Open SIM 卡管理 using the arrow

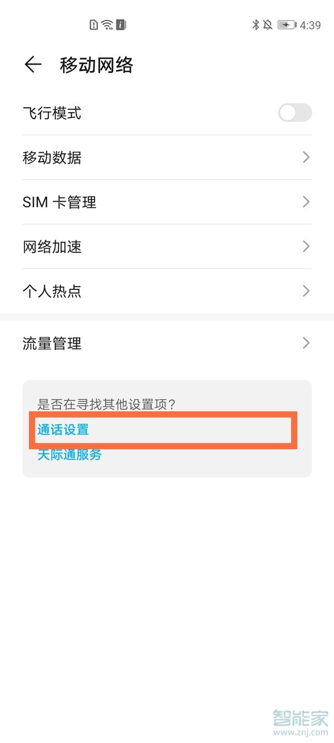pos(306,202)
